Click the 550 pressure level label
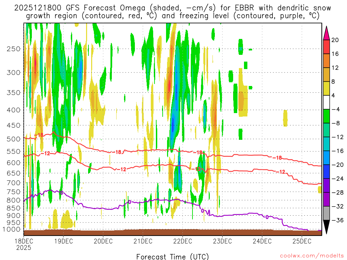Screen dimensions: 347x260 14,151
